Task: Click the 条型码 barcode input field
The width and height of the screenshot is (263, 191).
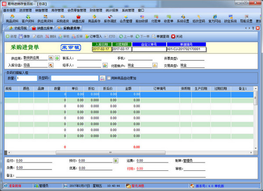Action: [x=75, y=78]
